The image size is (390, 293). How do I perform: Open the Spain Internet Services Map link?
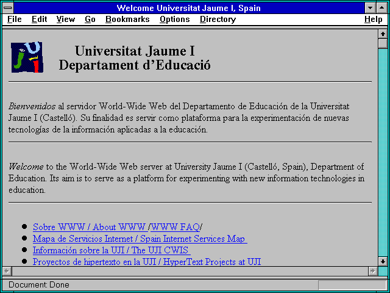pos(140,239)
